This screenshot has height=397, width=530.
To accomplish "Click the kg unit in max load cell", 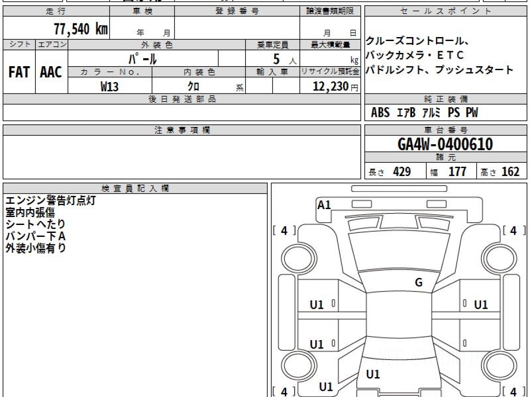I will point(354,61).
